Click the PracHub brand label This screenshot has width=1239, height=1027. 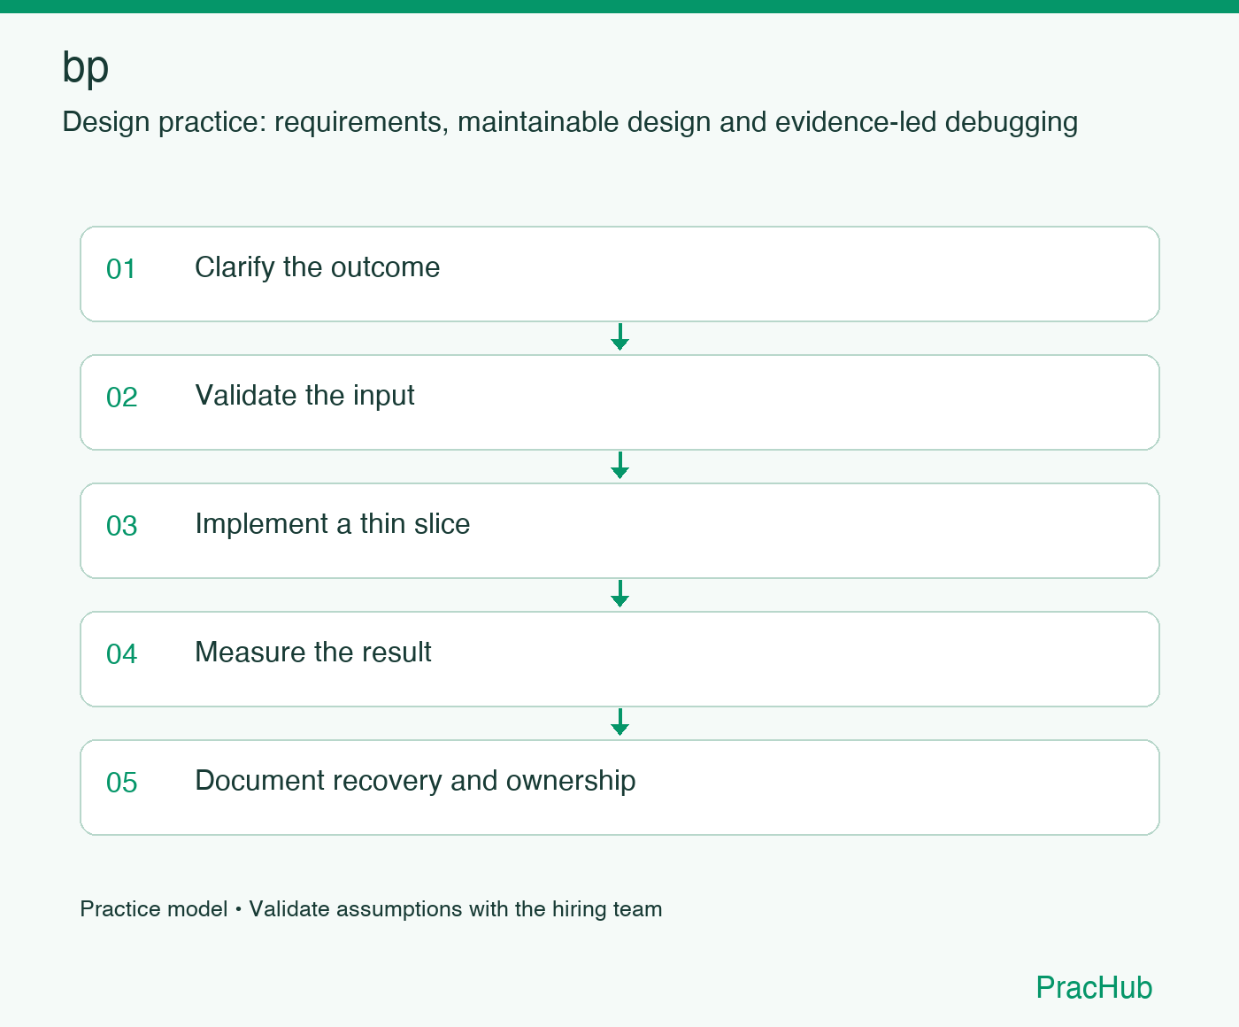click(x=1094, y=987)
